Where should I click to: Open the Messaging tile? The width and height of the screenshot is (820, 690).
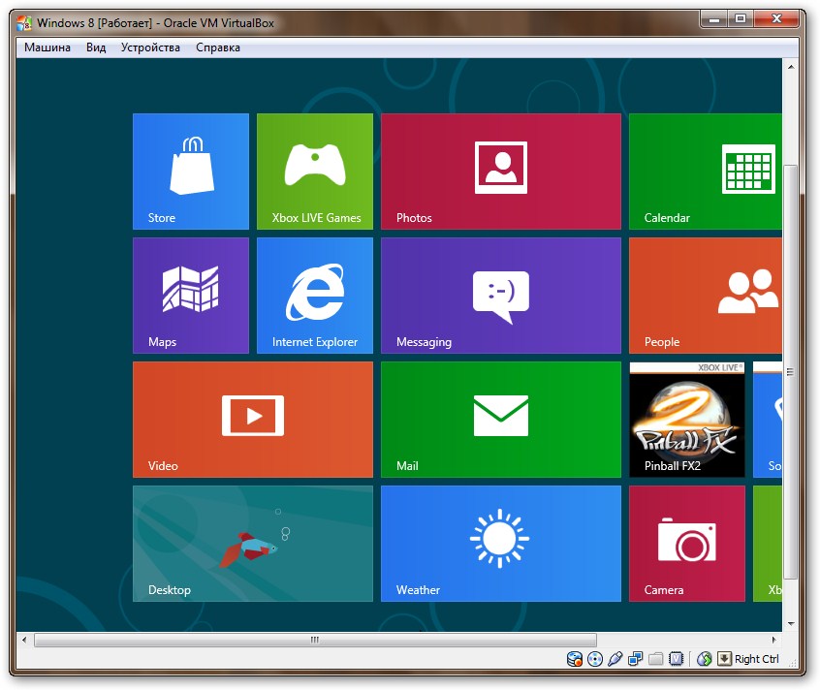[x=501, y=296]
